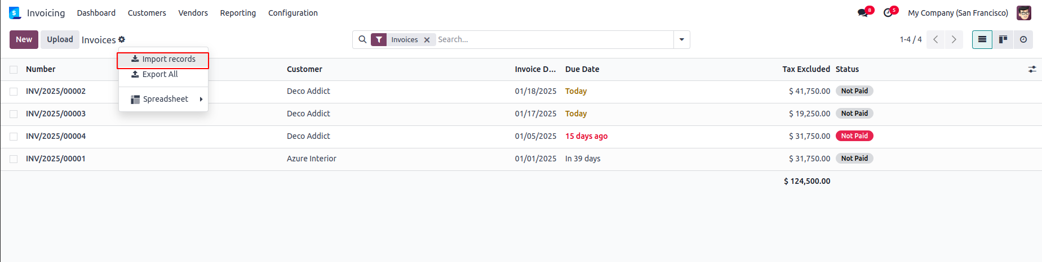Remove the Invoices filter facet
Viewport: 1042px width, 262px height.
point(427,40)
